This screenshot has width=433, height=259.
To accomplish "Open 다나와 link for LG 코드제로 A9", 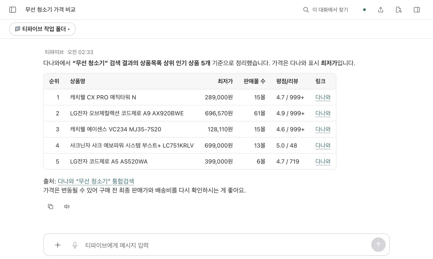I will pyautogui.click(x=323, y=113).
